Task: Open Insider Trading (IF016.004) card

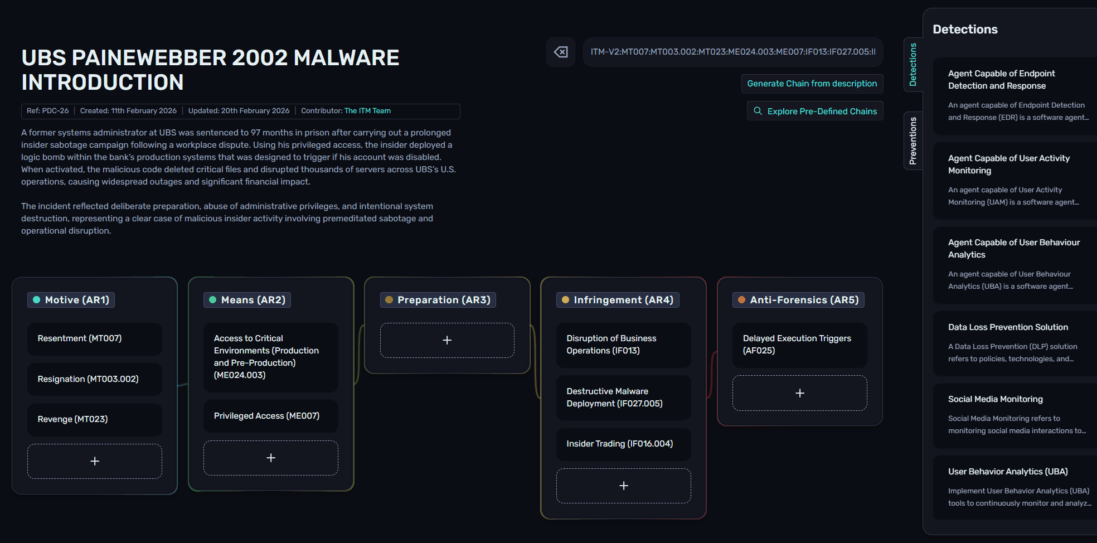Action: click(x=623, y=444)
